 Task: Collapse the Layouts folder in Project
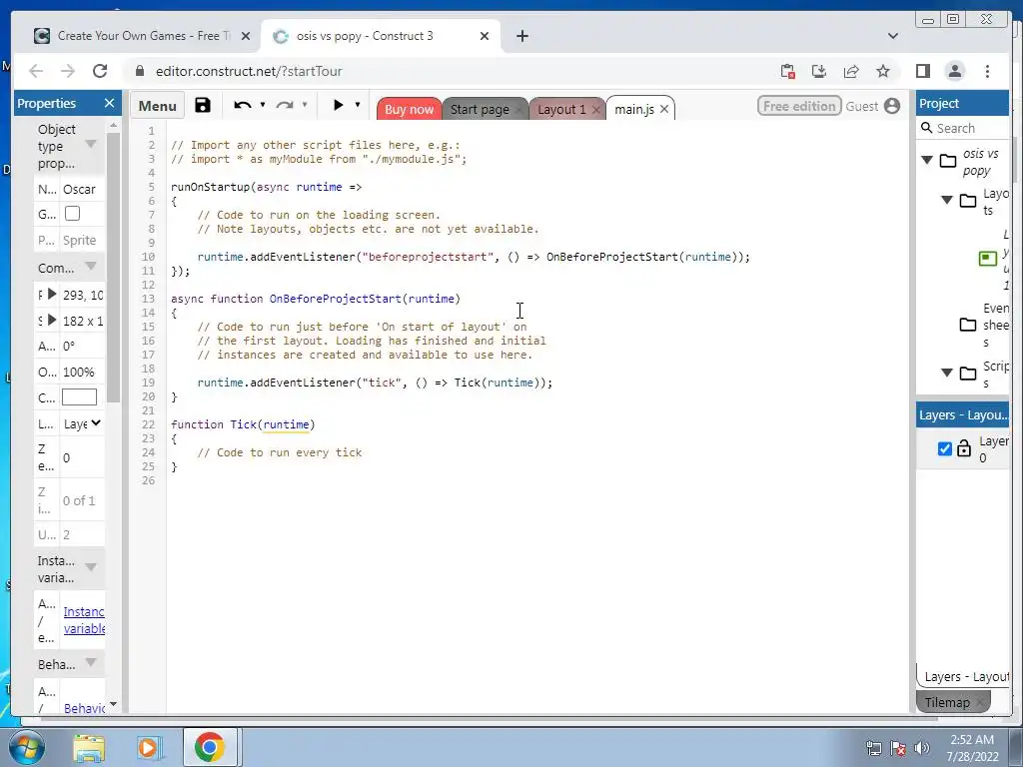(947, 200)
